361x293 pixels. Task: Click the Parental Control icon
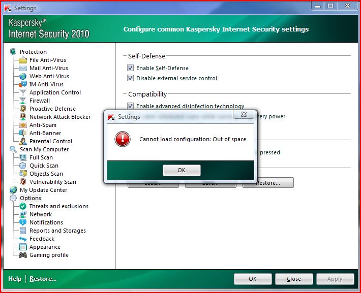tap(23, 141)
